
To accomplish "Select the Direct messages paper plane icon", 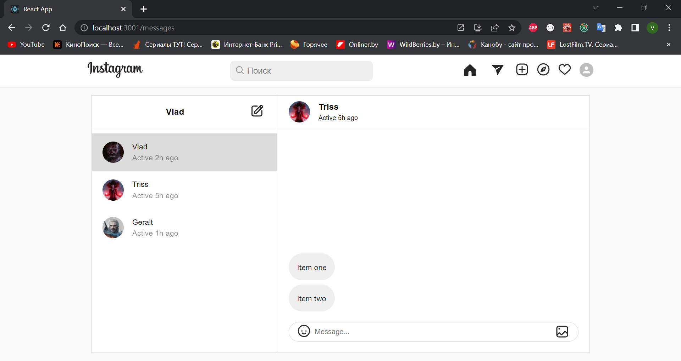I will [x=497, y=70].
